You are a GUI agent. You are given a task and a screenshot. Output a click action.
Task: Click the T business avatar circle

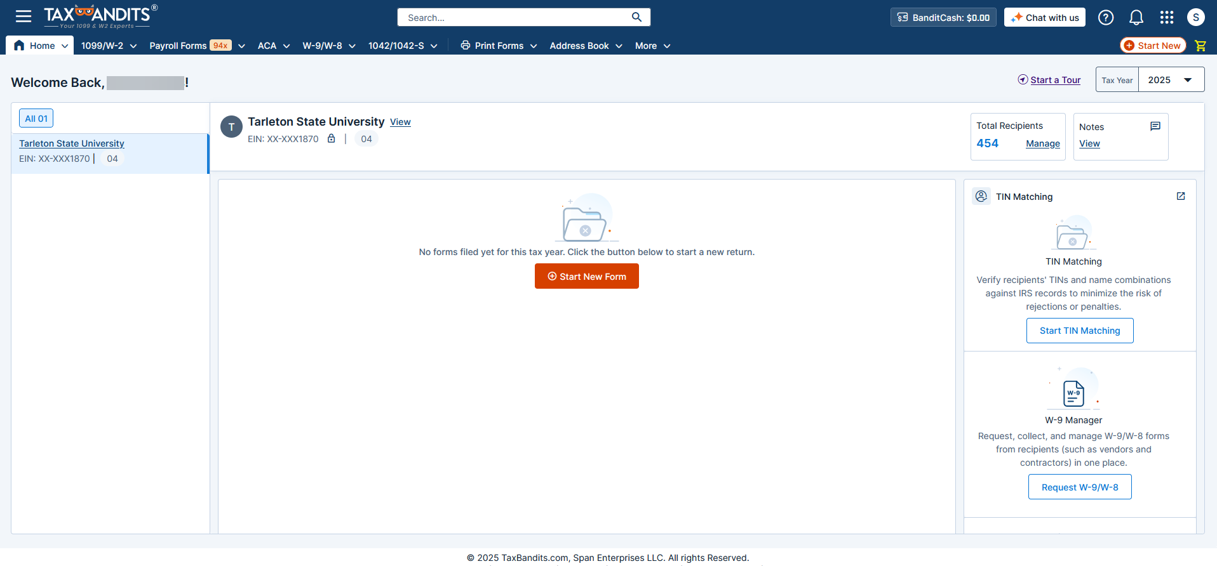[x=231, y=127]
